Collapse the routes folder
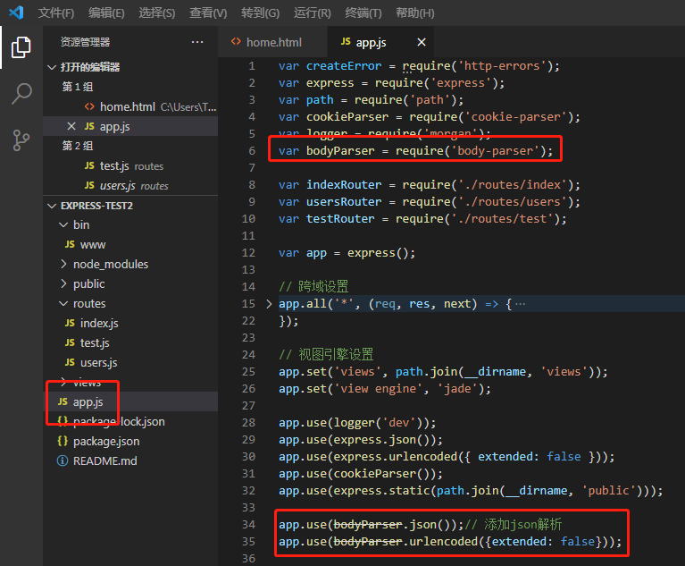Image resolution: width=685 pixels, height=566 pixels. (63, 303)
